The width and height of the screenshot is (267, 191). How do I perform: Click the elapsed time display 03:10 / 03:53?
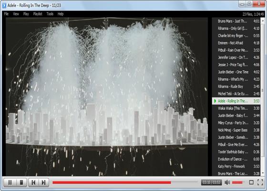(211, 182)
